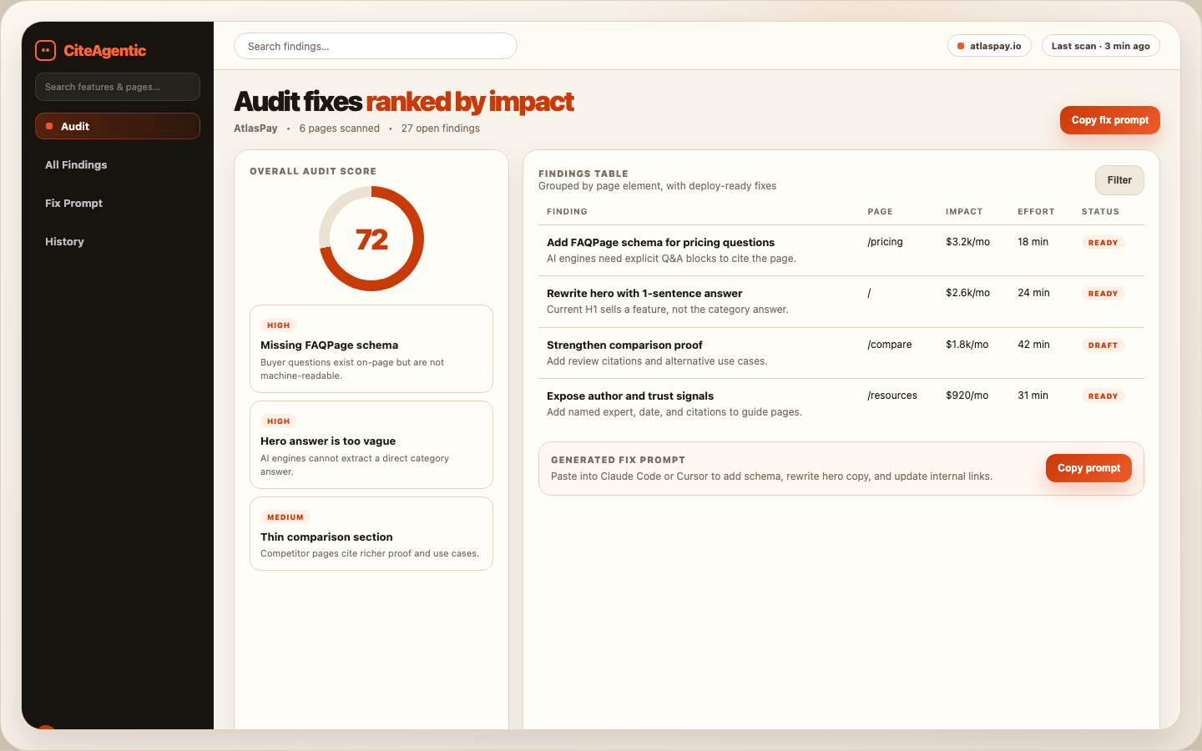Click the STATUS column header
Viewport: 1202px width, 751px height.
click(x=1100, y=212)
